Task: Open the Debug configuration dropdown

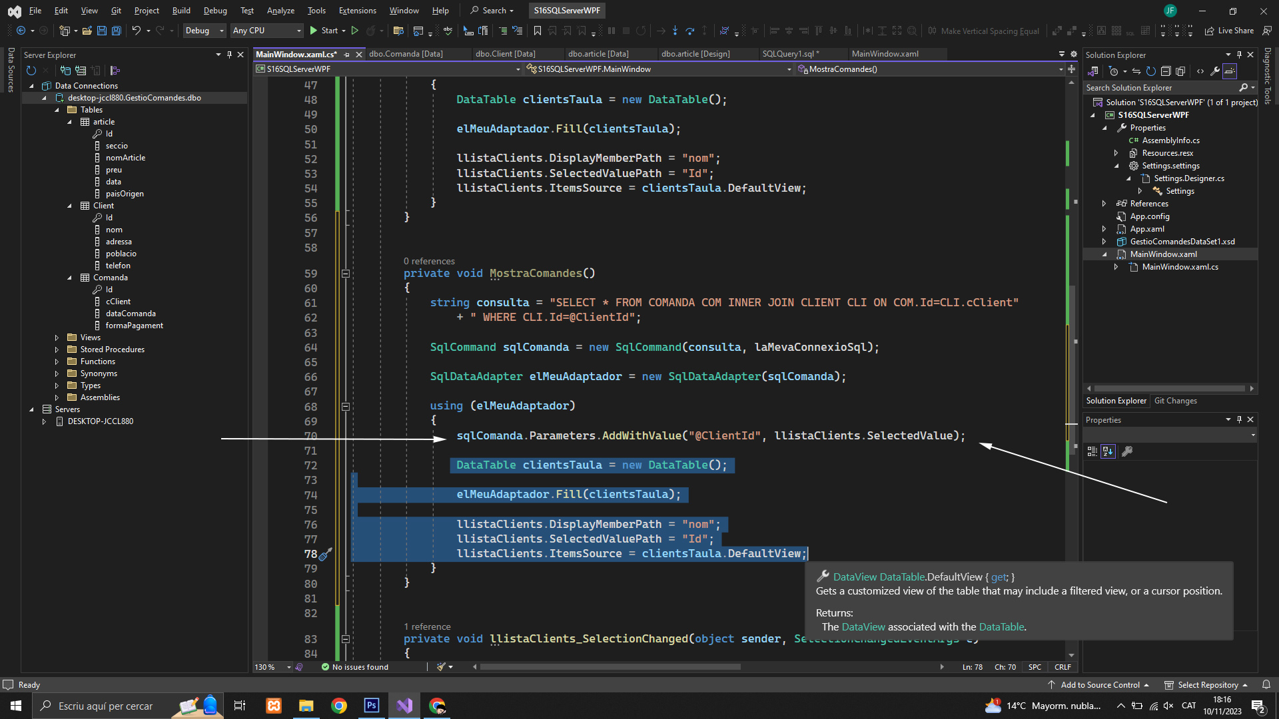Action: coord(204,31)
